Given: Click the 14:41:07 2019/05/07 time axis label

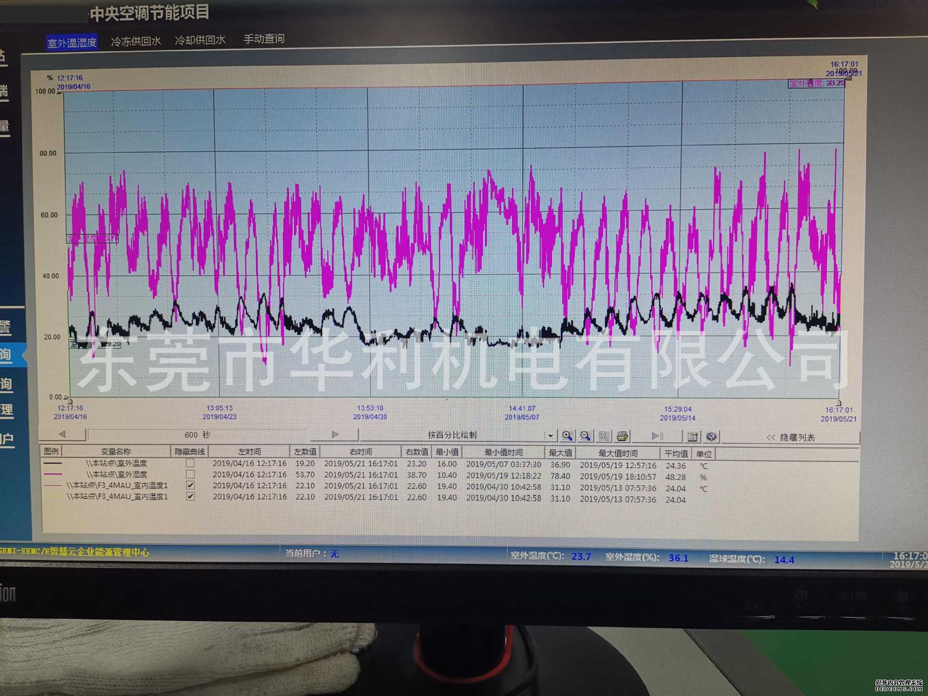Looking at the screenshot, I should [522, 413].
